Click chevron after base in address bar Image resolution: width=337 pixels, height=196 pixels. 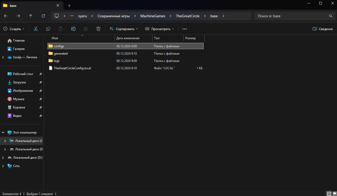click(x=223, y=16)
